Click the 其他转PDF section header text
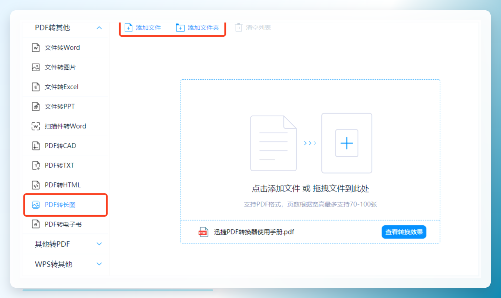The image size is (501, 298). (52, 244)
